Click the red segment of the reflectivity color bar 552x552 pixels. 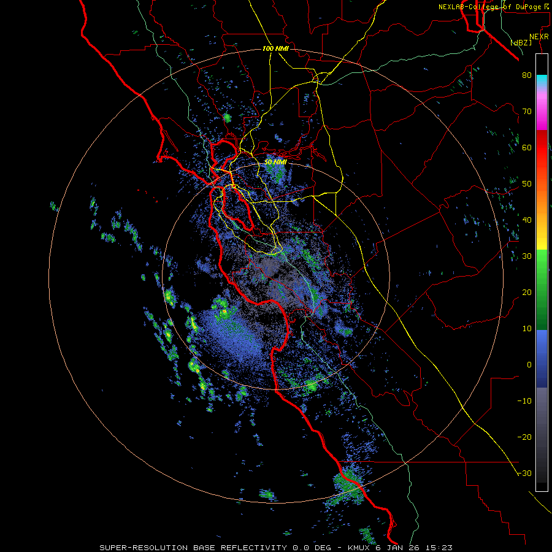pyautogui.click(x=542, y=147)
